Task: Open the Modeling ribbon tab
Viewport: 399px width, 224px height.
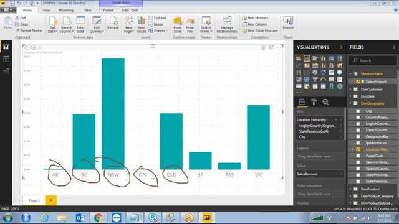Action: 66,10
